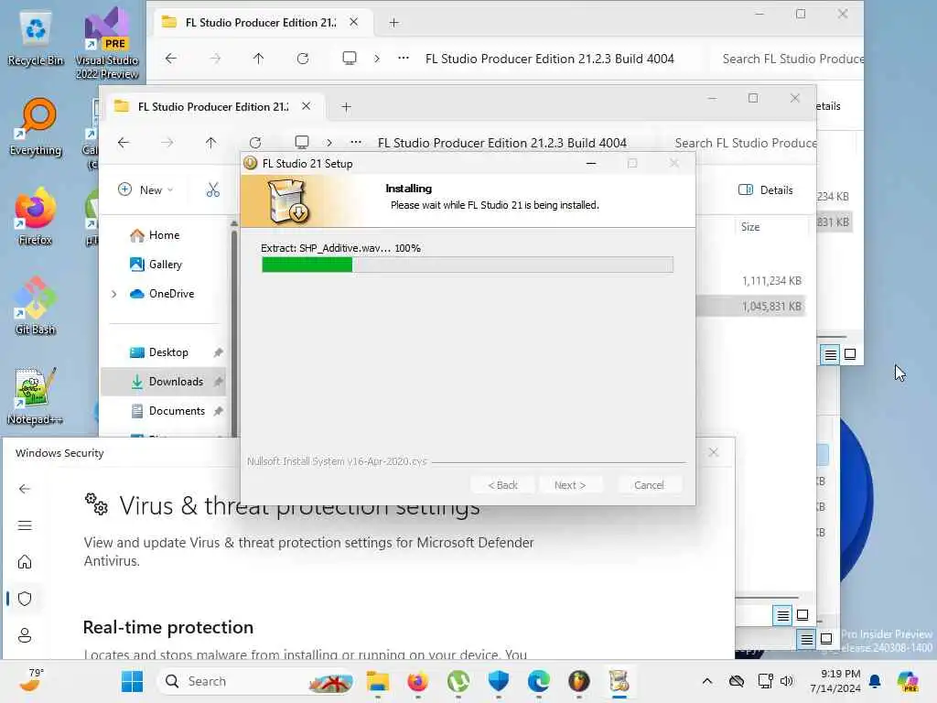Select the front Explorer FL Studio Producer Edition tab
Viewport: 937px width, 703px height.
point(212,106)
